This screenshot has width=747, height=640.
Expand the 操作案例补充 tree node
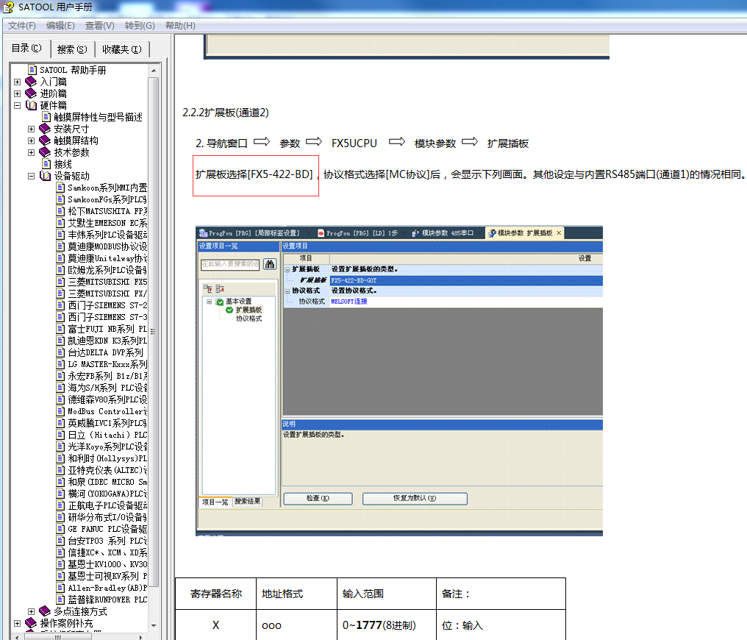(17, 623)
